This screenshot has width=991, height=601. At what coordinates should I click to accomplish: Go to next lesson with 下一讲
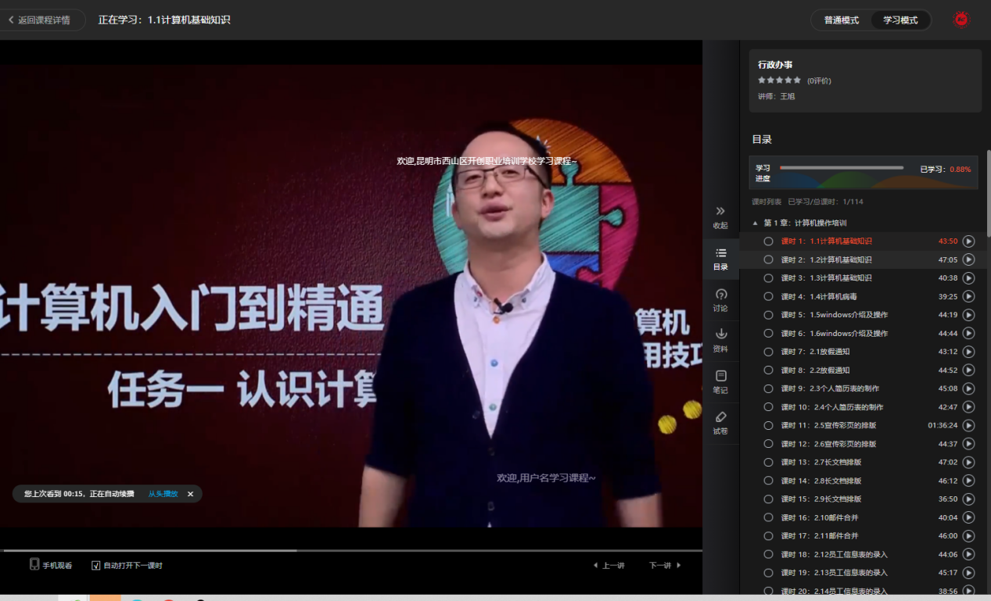tap(665, 565)
